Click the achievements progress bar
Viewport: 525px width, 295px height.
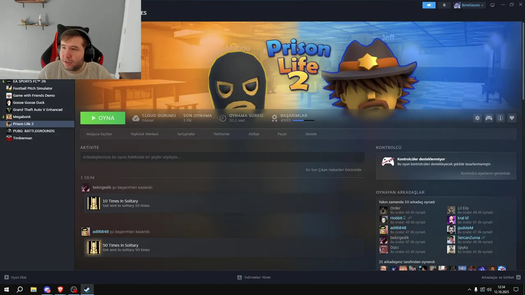click(303, 120)
